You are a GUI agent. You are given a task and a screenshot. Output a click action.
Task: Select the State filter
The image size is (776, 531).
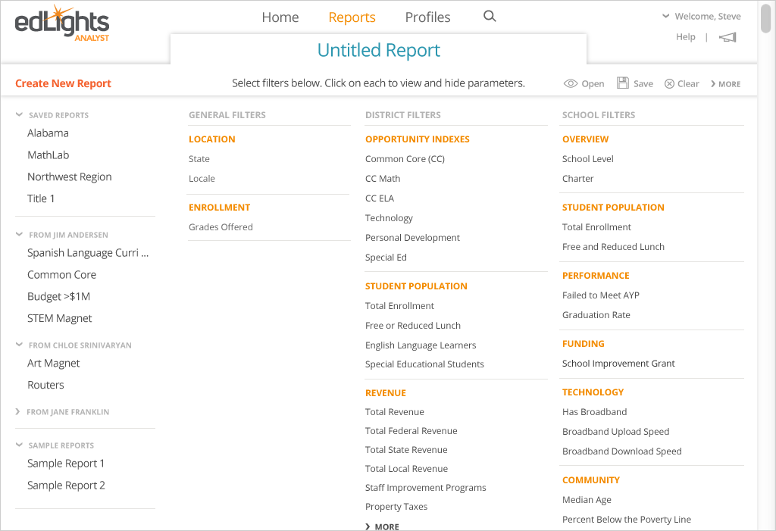click(199, 159)
